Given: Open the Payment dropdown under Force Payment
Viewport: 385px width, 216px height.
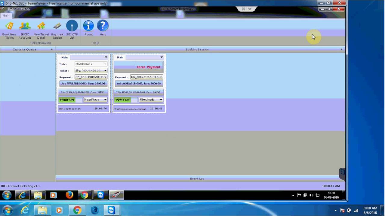Looking at the screenshot, I should [146, 77].
